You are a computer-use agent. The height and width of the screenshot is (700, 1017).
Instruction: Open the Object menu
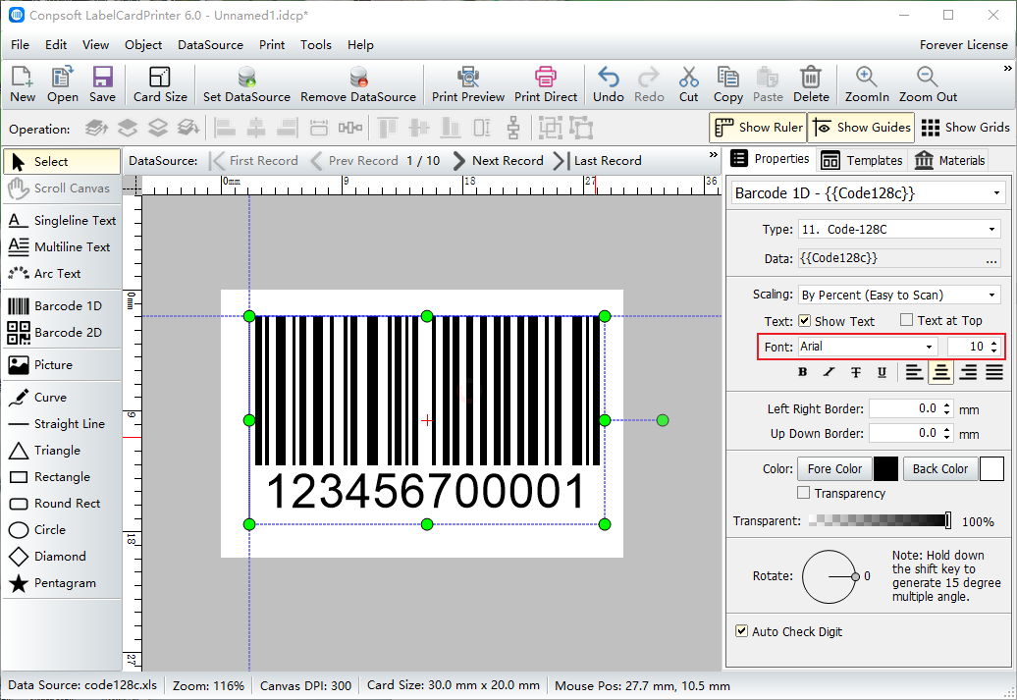click(143, 45)
